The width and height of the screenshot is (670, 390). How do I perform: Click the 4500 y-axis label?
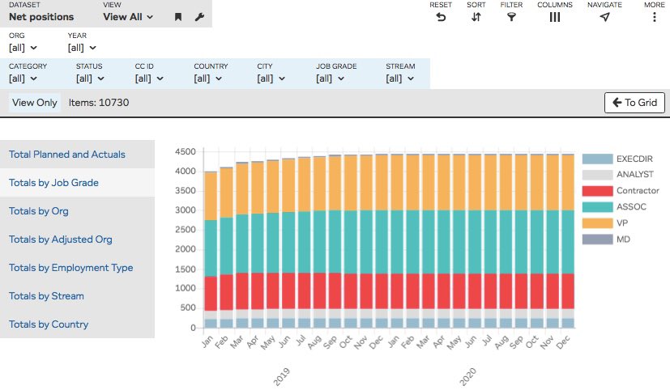185,152
